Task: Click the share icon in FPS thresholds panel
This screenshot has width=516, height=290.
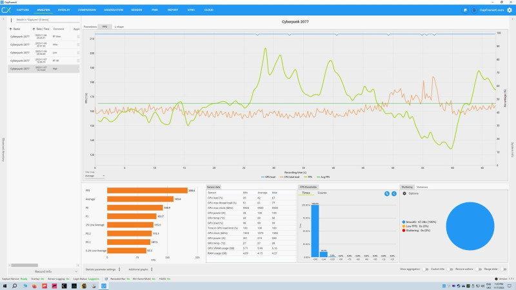Action: click(394, 194)
